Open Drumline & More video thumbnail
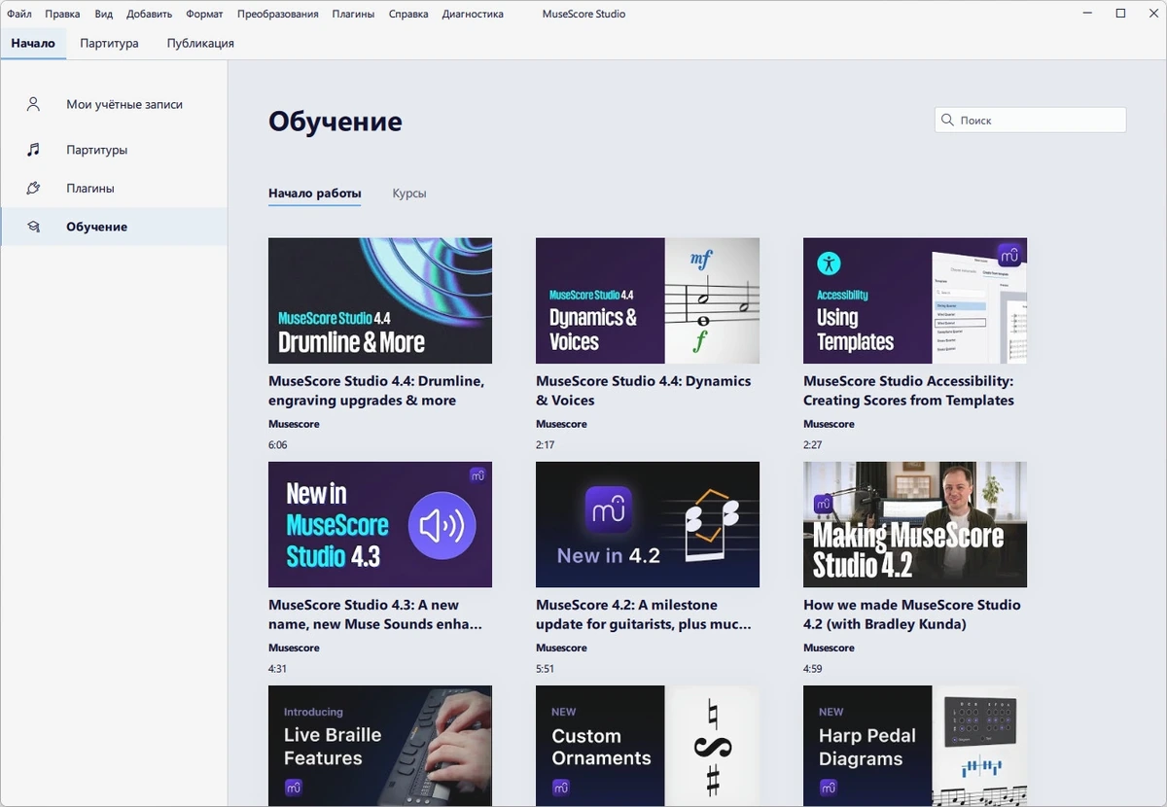The image size is (1167, 807). click(x=380, y=300)
